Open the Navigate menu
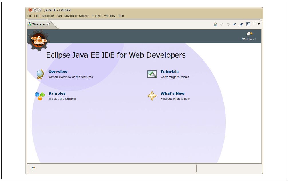 point(70,16)
